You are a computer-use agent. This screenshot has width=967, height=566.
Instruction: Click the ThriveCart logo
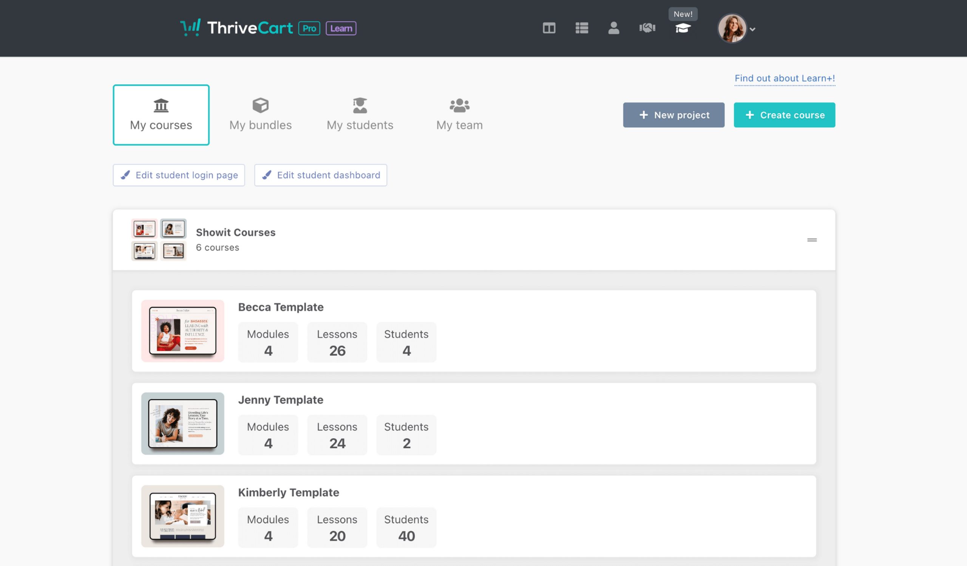coord(236,28)
